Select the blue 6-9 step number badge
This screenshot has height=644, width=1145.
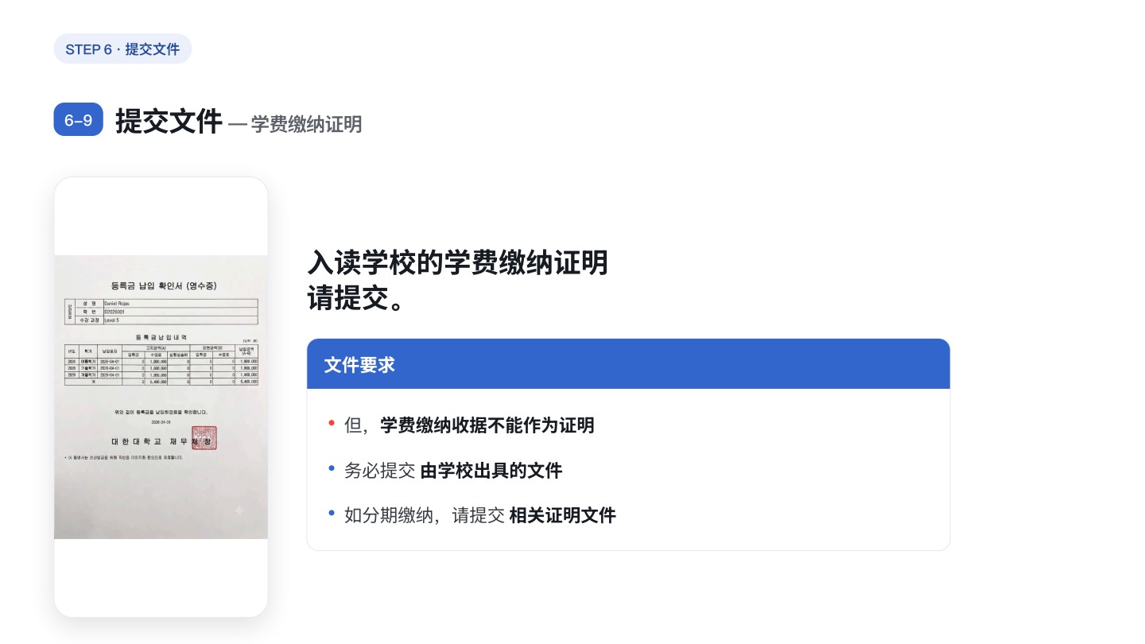pos(79,120)
